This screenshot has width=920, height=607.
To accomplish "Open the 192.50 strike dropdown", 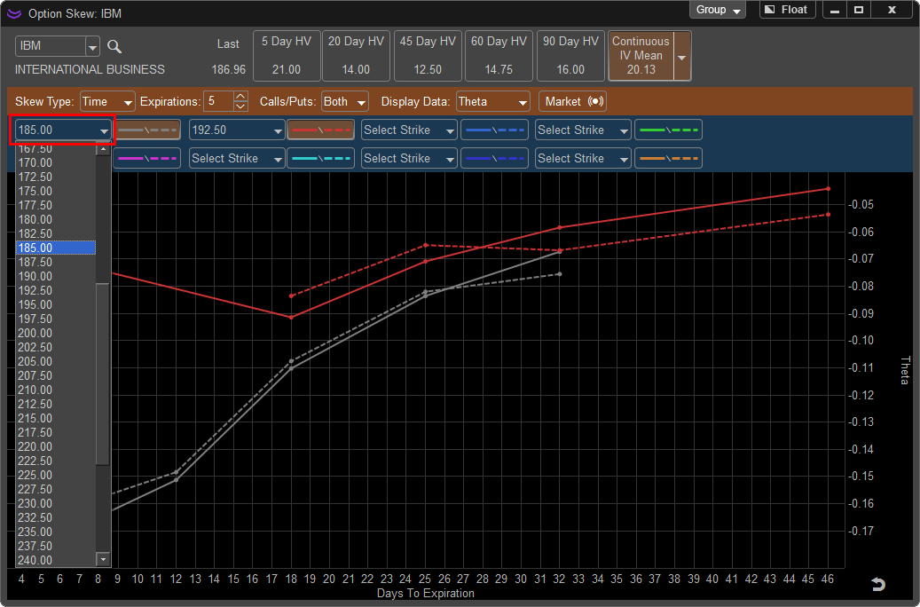I will pyautogui.click(x=237, y=130).
